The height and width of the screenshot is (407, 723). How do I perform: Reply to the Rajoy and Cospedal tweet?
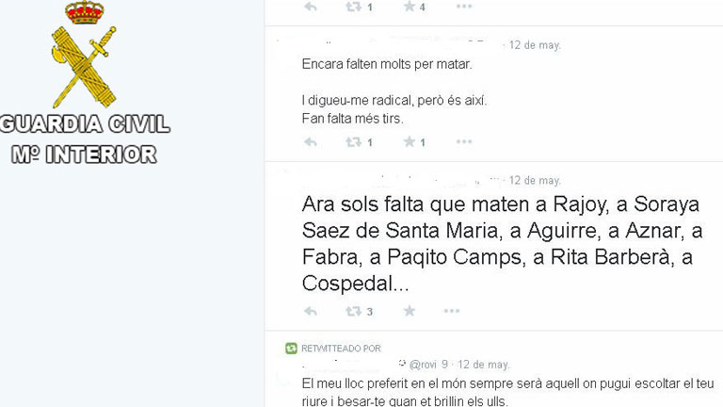click(311, 311)
